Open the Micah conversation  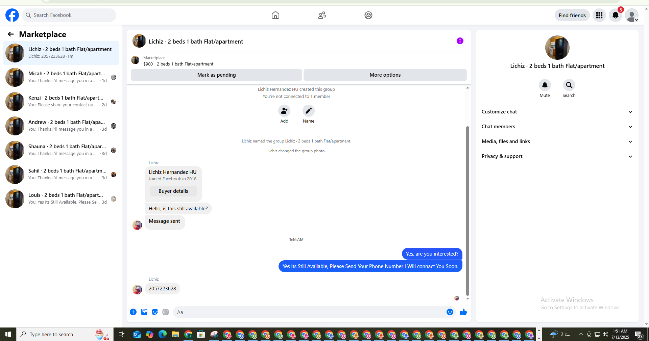coord(61,77)
